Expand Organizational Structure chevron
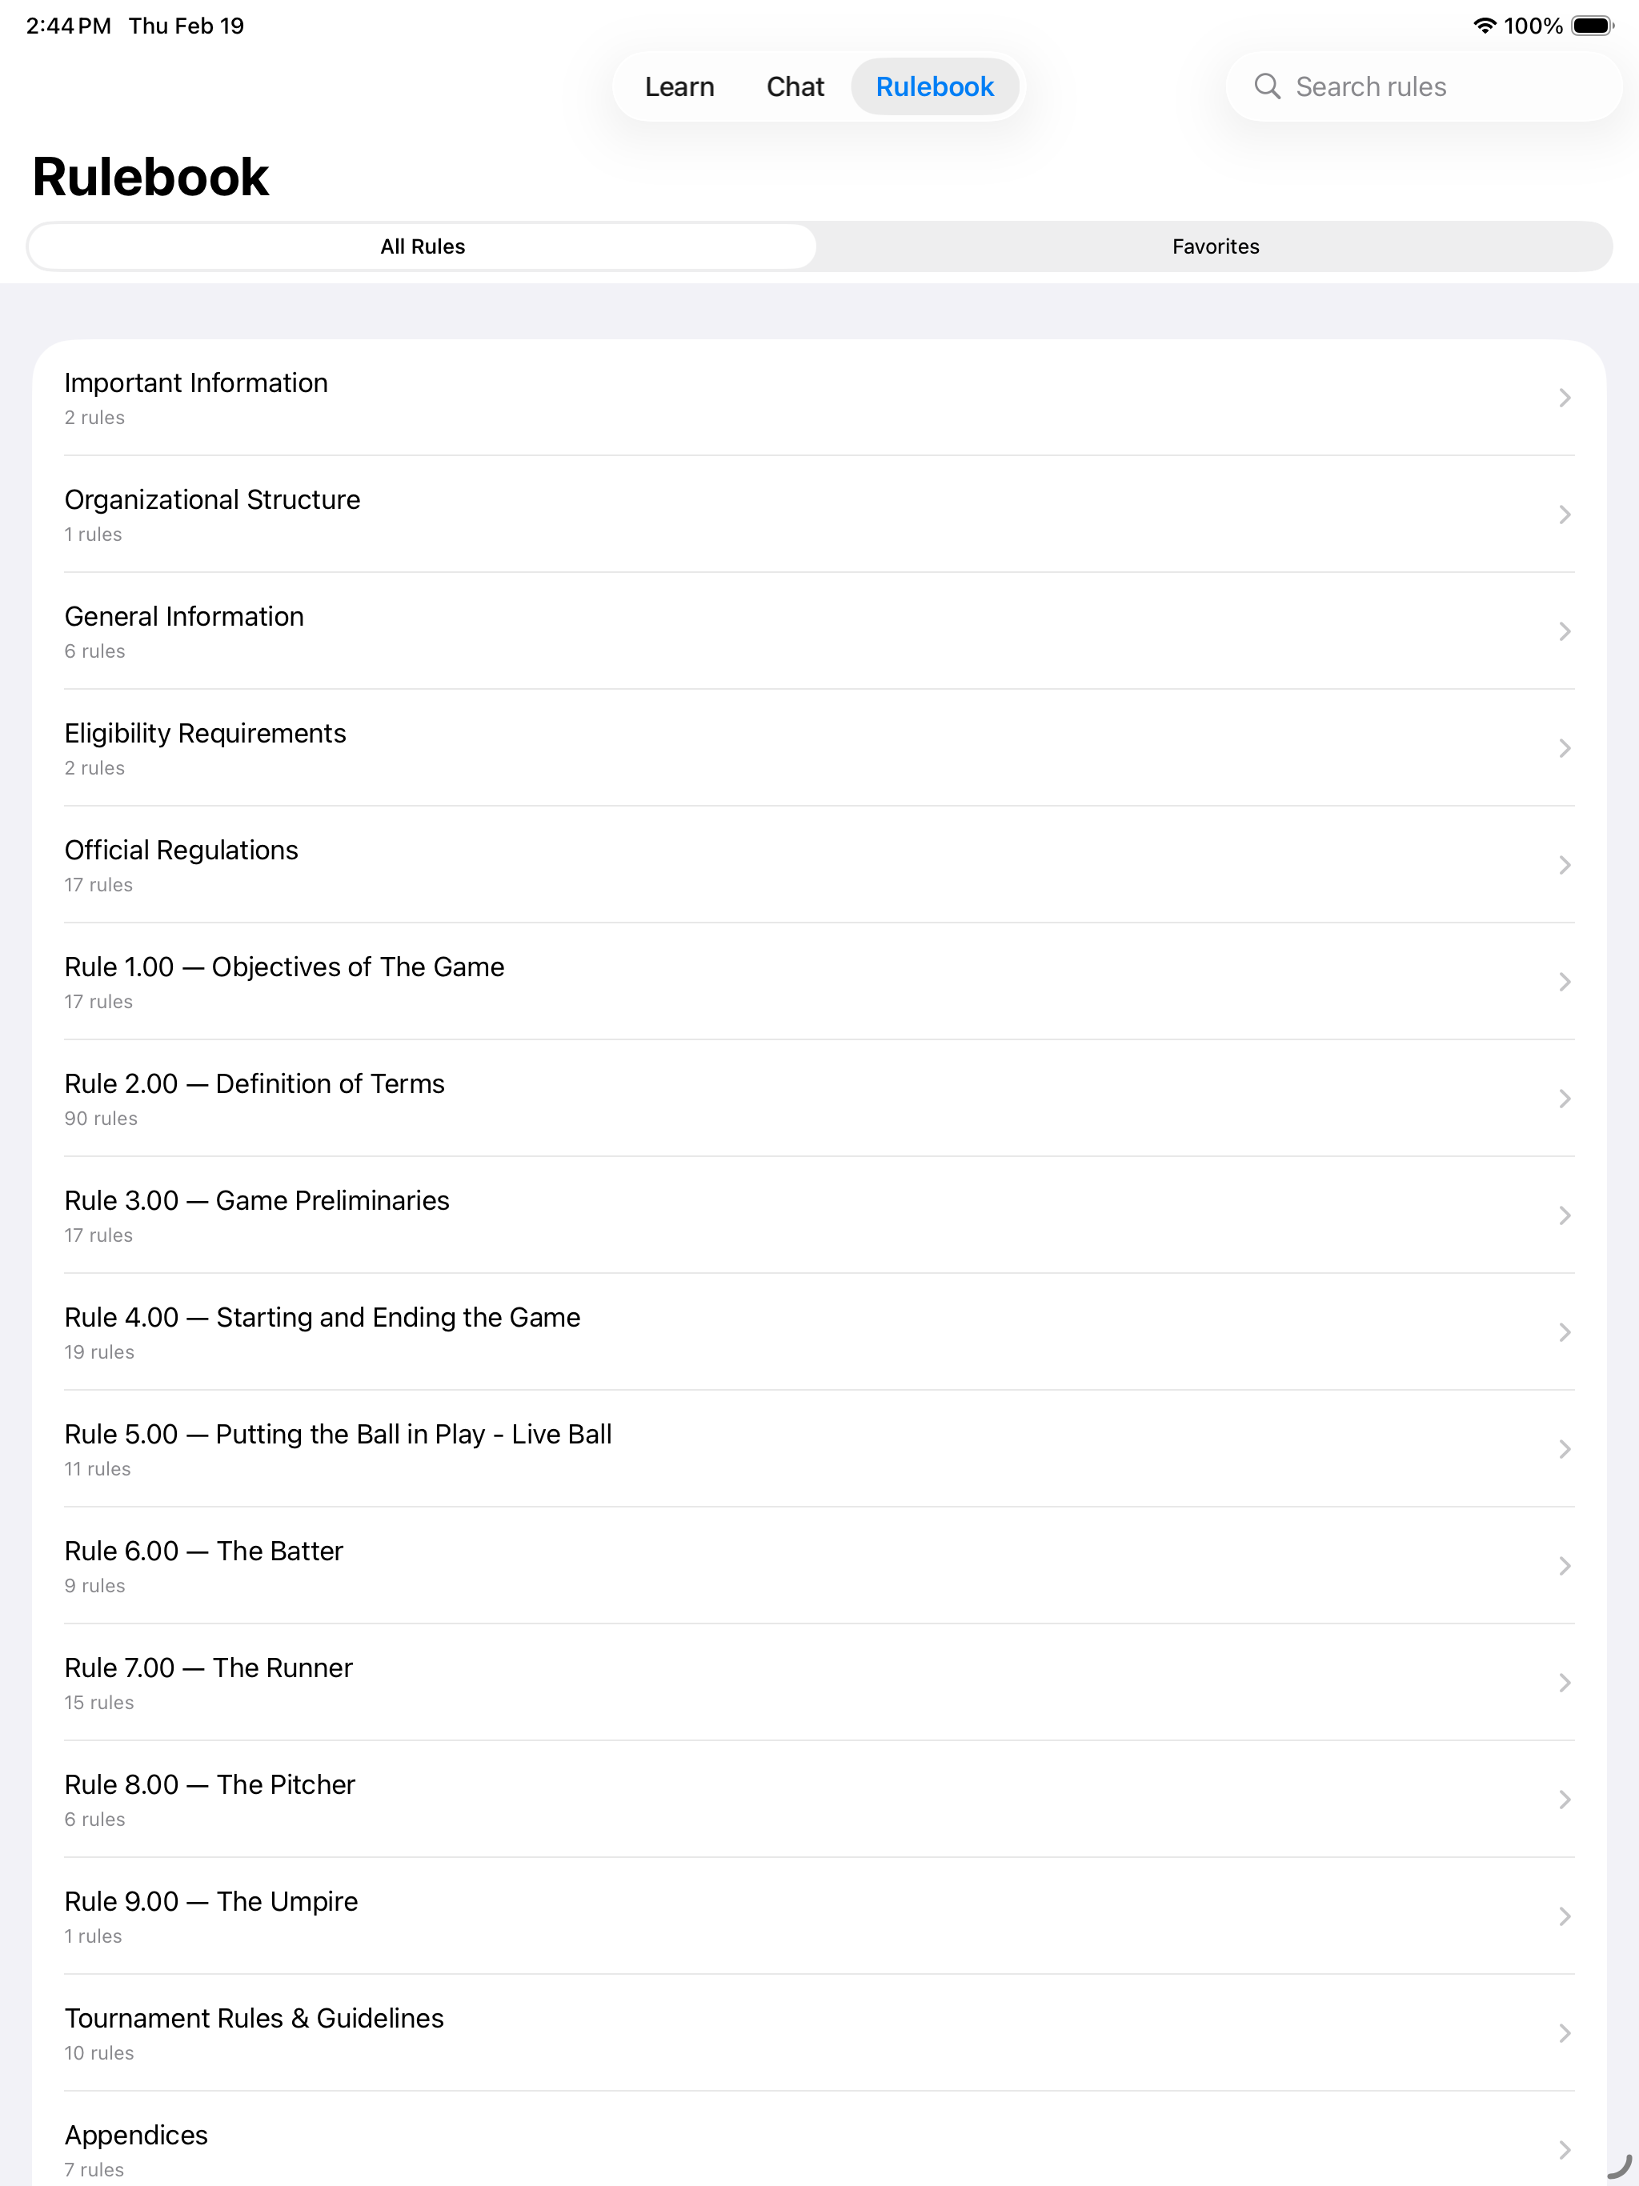The image size is (1639, 2186). pos(1564,514)
